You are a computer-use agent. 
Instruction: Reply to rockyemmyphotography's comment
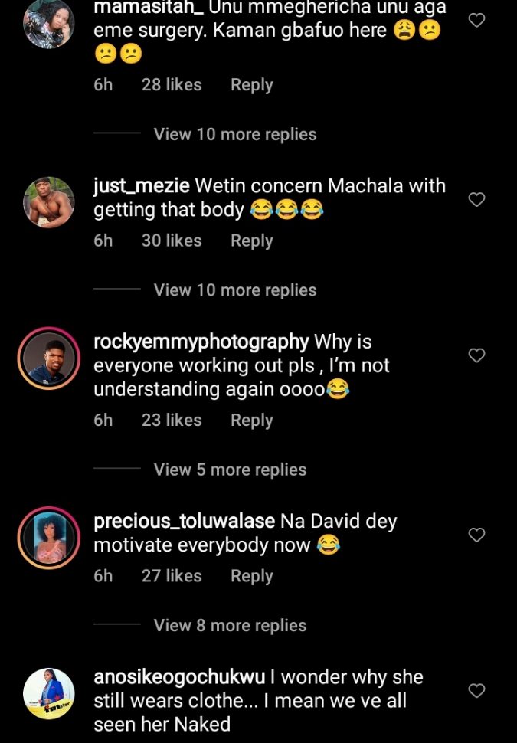[251, 421]
